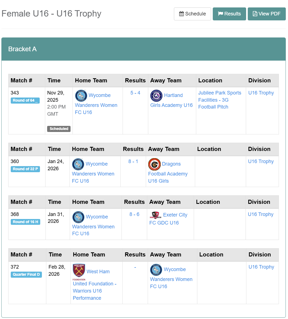Click Dragons Football Academy crest icon

coord(154,164)
